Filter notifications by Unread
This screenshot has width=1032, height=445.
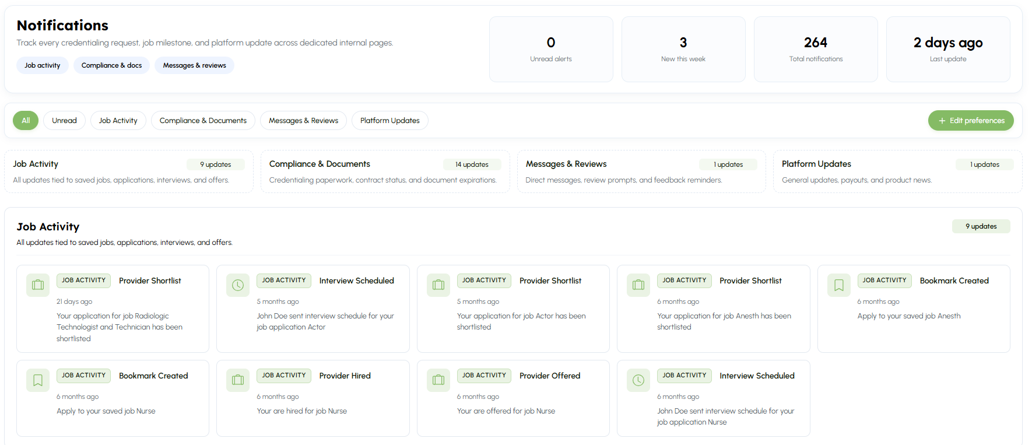[x=64, y=121]
